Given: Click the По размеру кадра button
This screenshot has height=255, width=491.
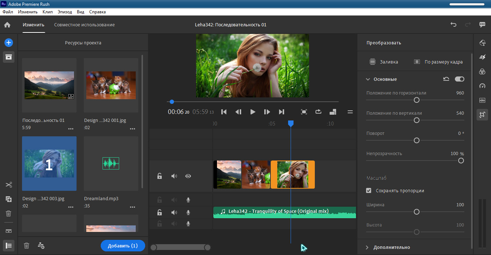Looking at the screenshot, I should pos(439,62).
